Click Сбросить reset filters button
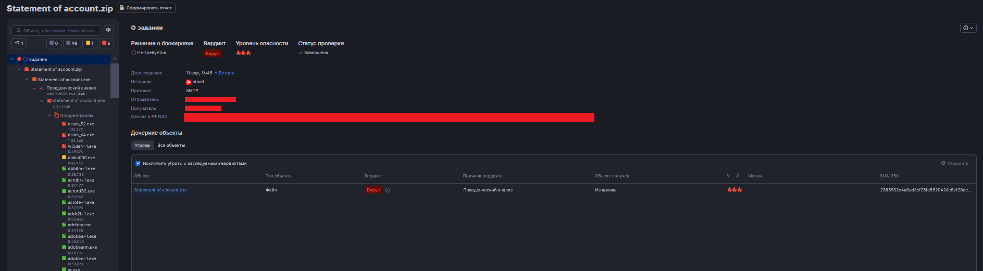This screenshot has width=983, height=271. 955,163
